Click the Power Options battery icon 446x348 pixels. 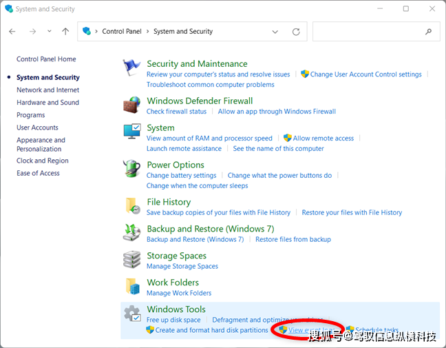pyautogui.click(x=131, y=169)
